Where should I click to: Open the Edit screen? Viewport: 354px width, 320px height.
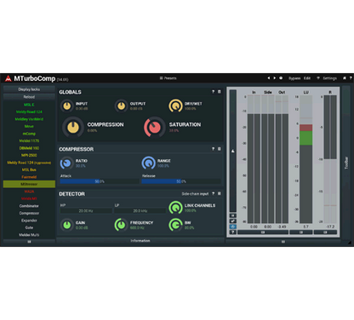point(307,78)
